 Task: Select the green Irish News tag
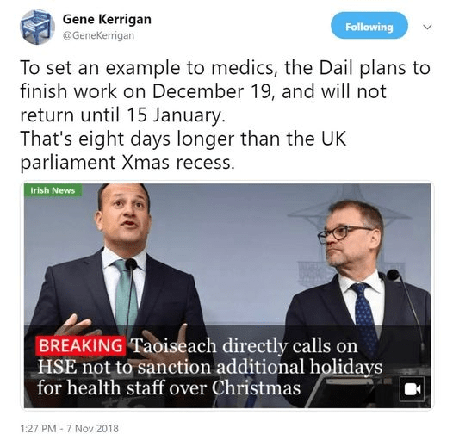[53, 190]
